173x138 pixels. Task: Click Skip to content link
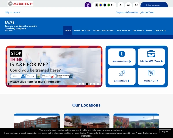click(13, 12)
